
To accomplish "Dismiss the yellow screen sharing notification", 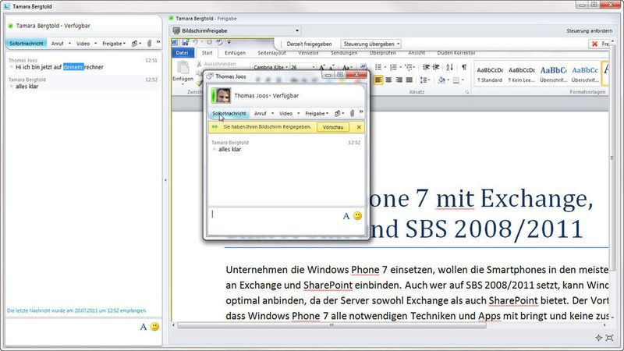I will point(359,127).
